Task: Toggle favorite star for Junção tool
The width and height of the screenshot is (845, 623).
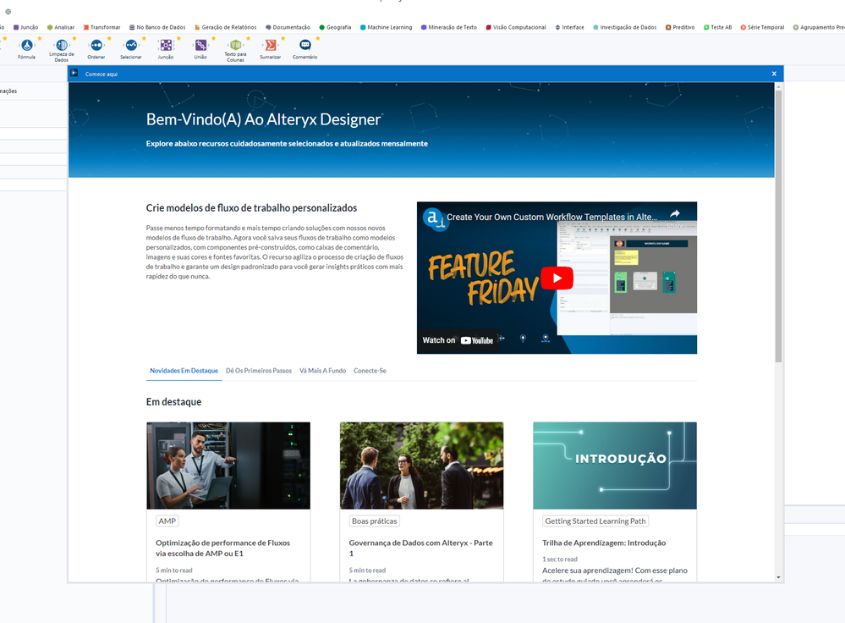Action: [x=178, y=38]
